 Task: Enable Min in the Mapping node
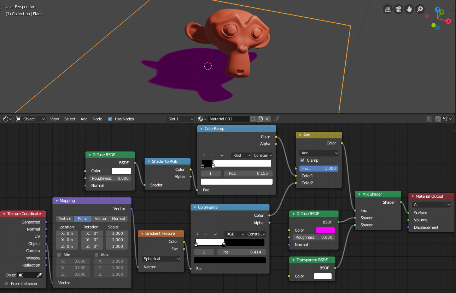point(58,255)
